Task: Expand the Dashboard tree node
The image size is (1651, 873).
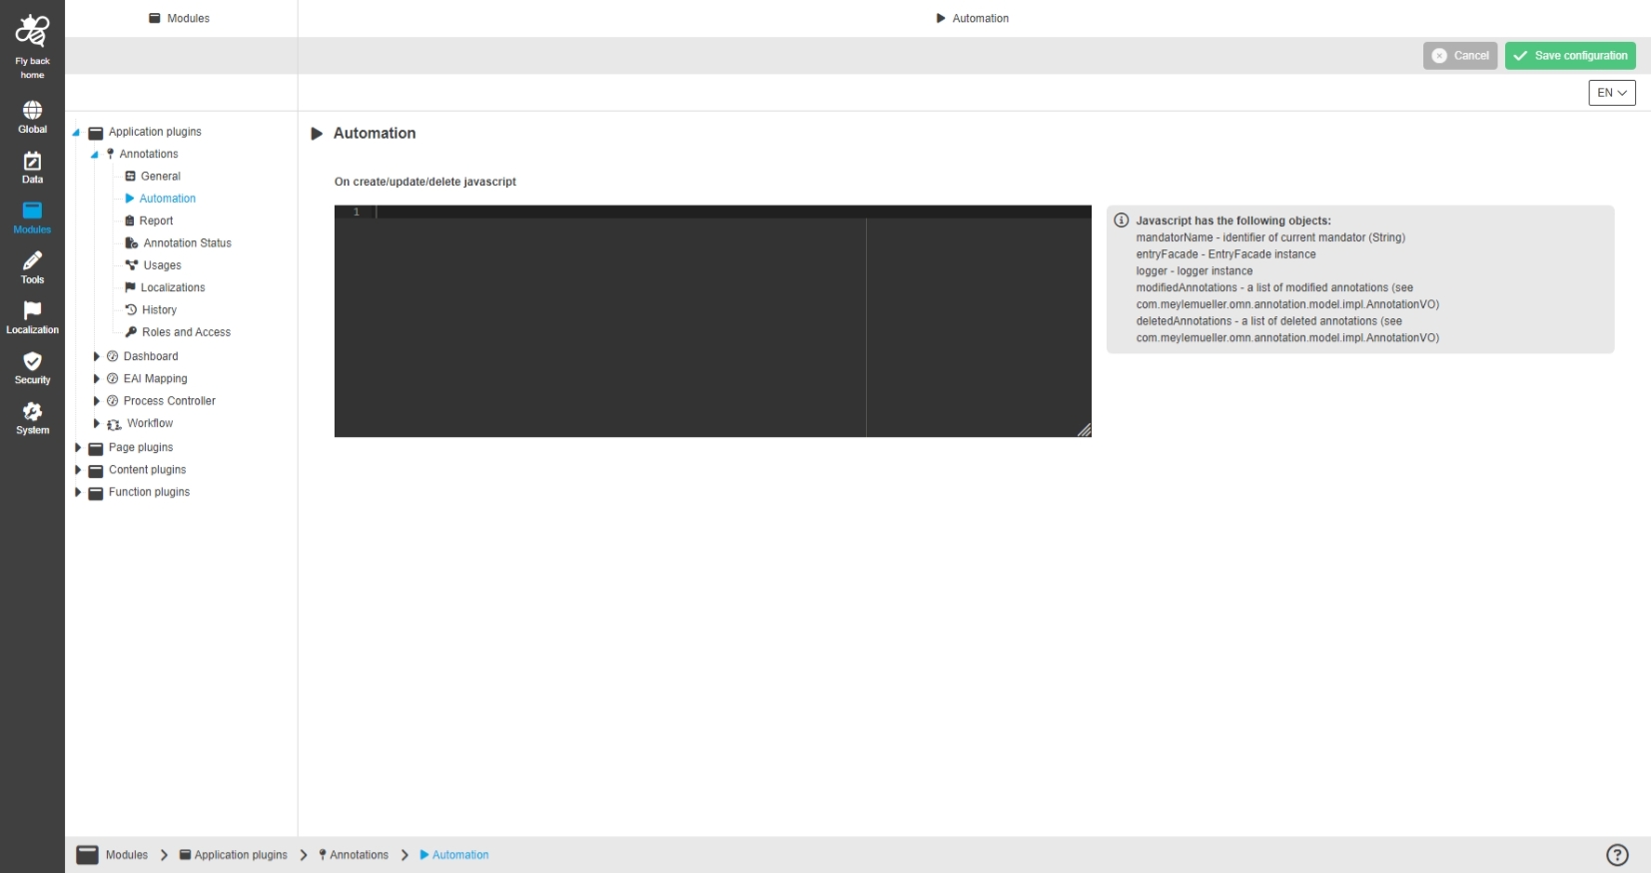Action: point(96,356)
